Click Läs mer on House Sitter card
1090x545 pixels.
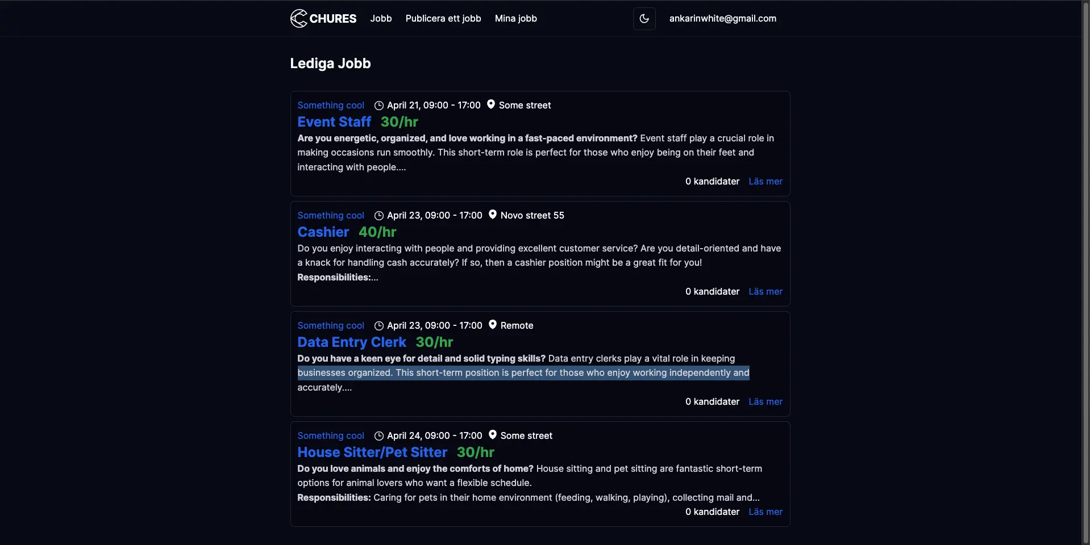pyautogui.click(x=765, y=512)
